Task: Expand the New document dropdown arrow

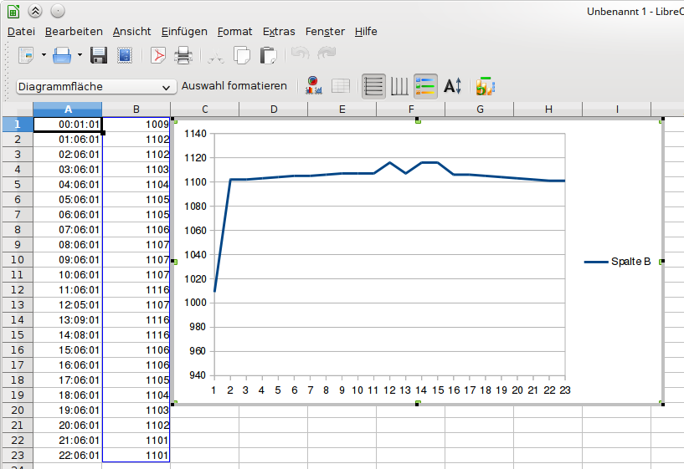Action: coord(44,56)
